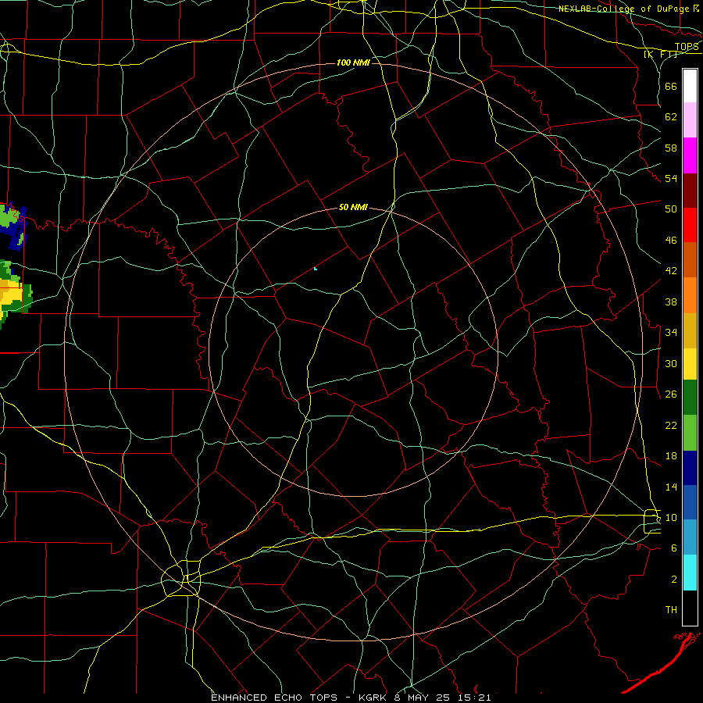Click the light pink legend swatch
The image size is (703, 703).
click(x=690, y=120)
